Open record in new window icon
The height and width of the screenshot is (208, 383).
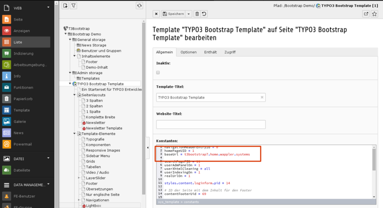click(366, 14)
